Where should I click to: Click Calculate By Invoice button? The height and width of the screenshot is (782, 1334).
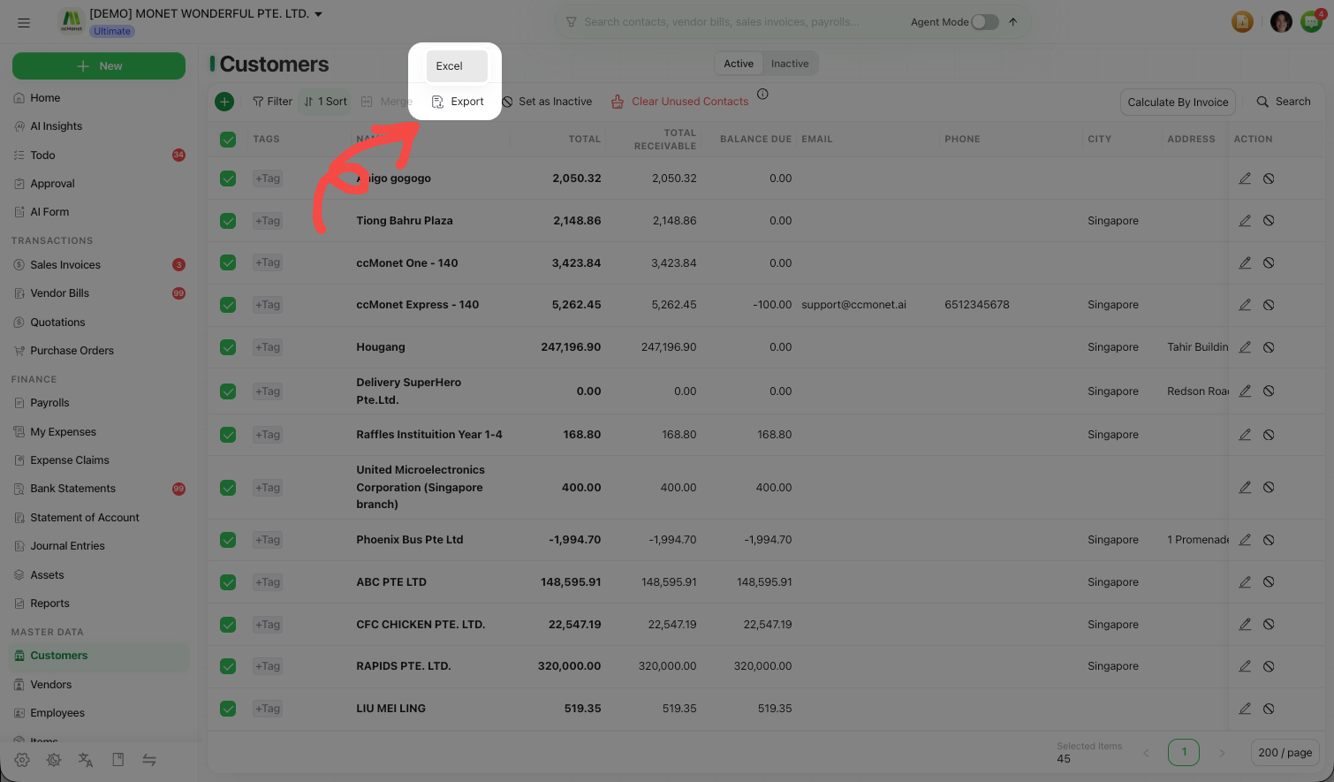click(x=1178, y=102)
